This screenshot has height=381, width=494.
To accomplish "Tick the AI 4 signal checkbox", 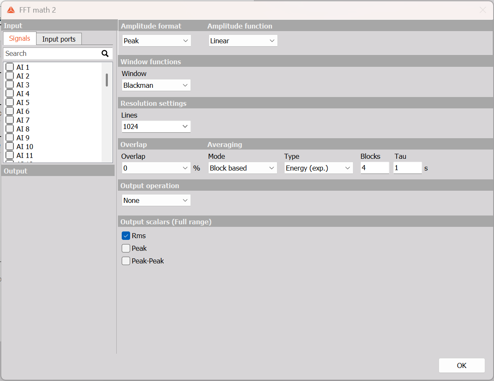I will tap(10, 93).
